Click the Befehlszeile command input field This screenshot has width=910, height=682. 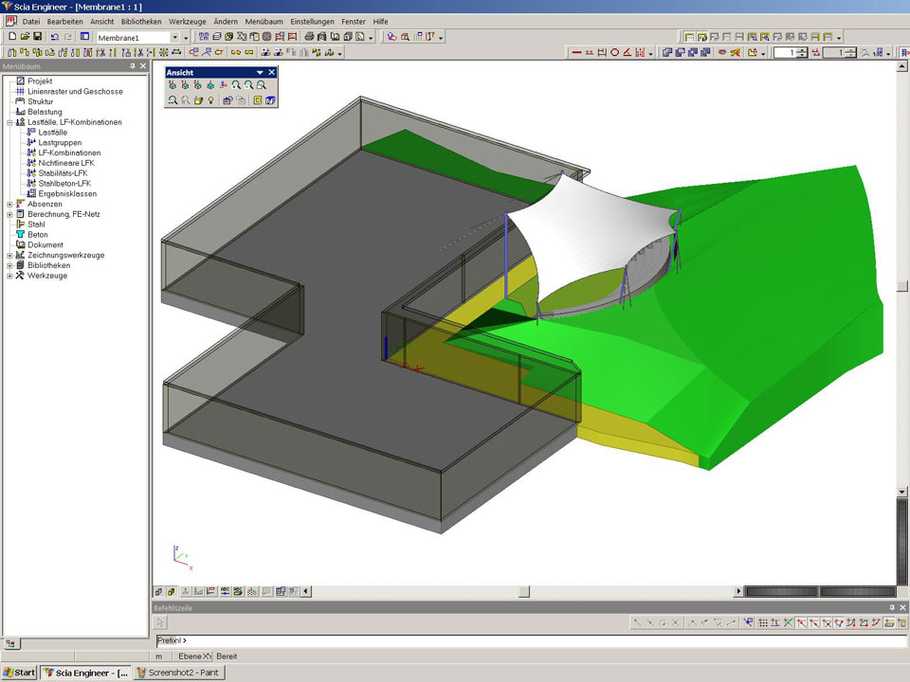pyautogui.click(x=531, y=641)
